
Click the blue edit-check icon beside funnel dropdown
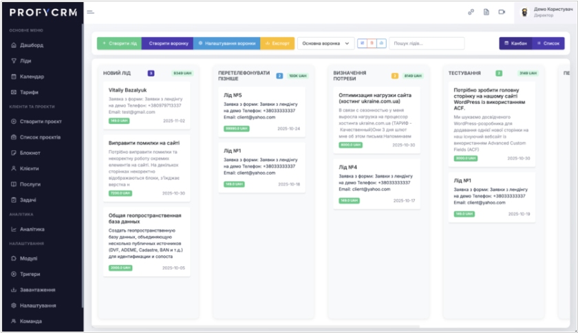[x=363, y=43]
